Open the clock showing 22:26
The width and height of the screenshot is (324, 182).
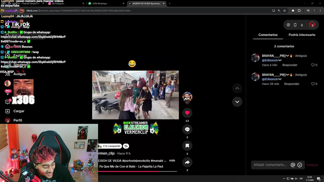click(310, 178)
